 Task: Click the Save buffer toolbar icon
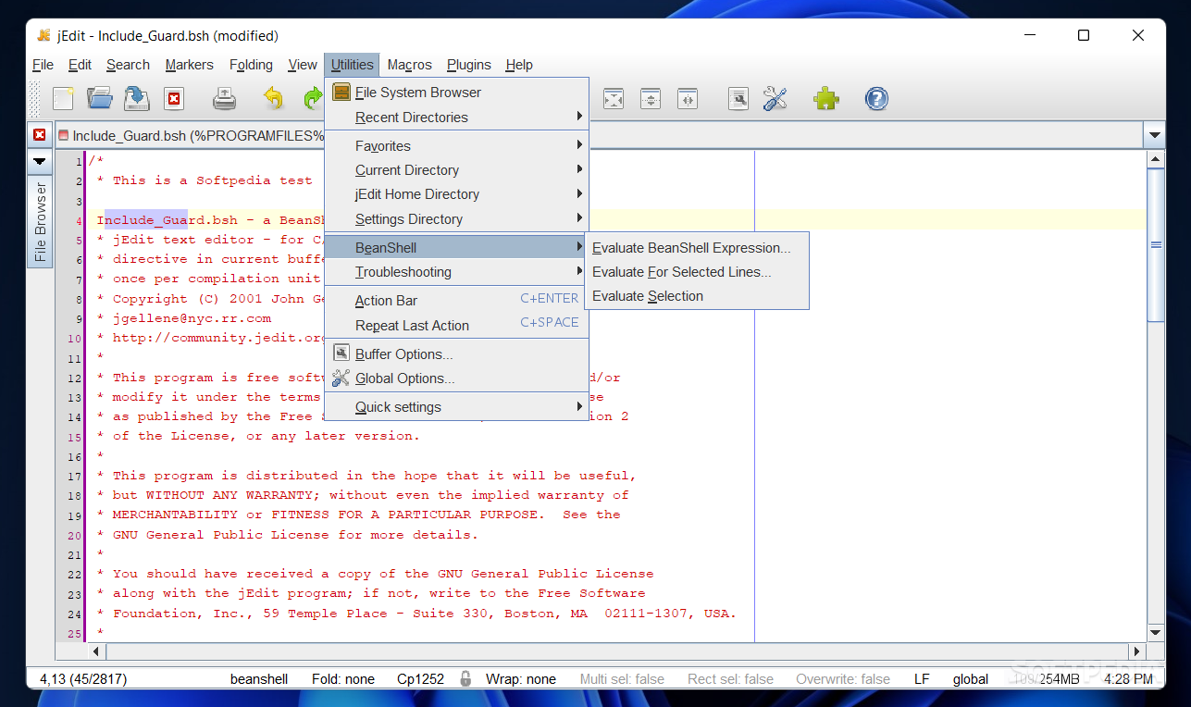tap(137, 99)
